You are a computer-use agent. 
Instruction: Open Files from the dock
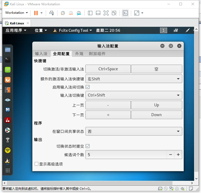pyautogui.click(x=8, y=50)
